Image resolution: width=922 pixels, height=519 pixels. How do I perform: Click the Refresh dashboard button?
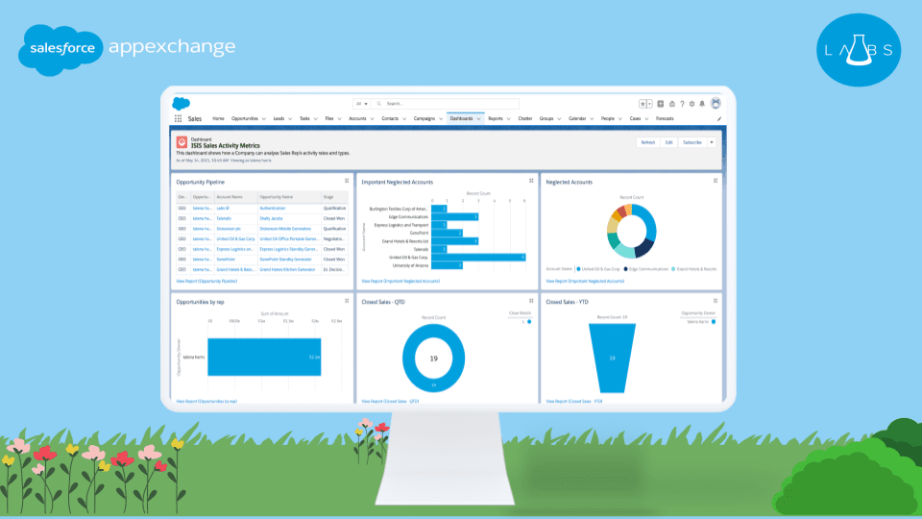coord(648,142)
